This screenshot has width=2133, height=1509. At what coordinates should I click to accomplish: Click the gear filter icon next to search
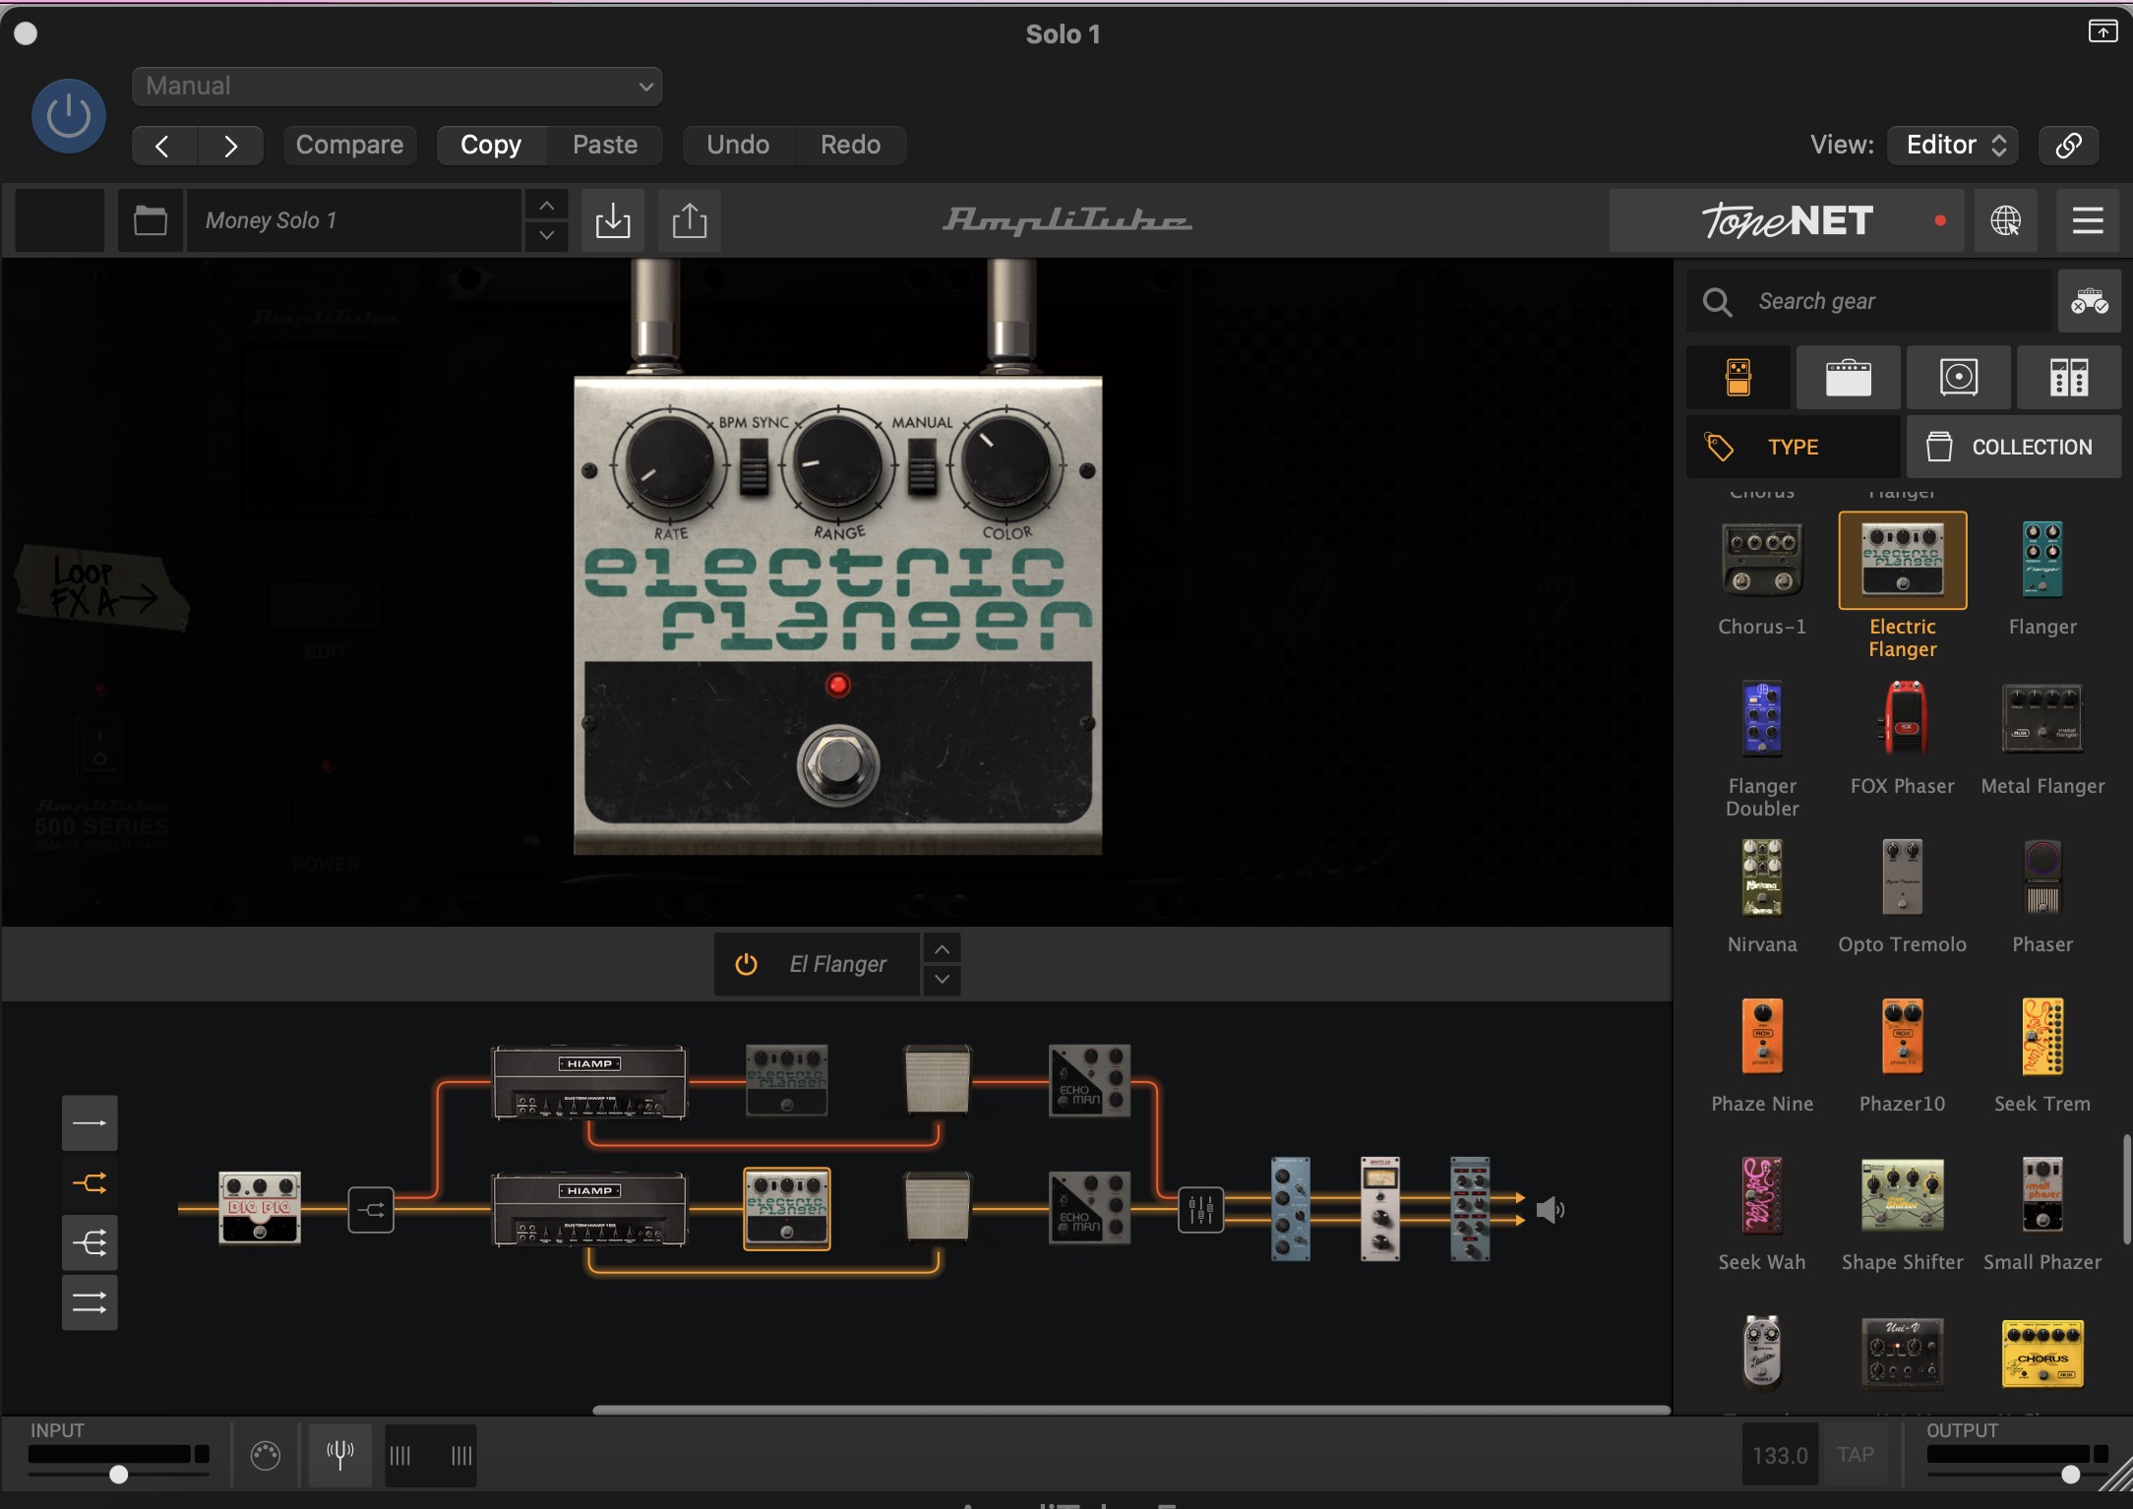coord(2089,301)
